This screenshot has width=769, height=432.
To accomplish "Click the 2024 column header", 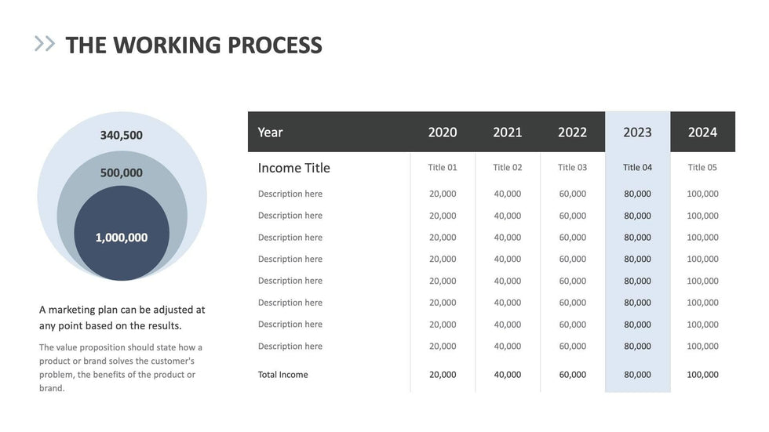I will click(702, 132).
